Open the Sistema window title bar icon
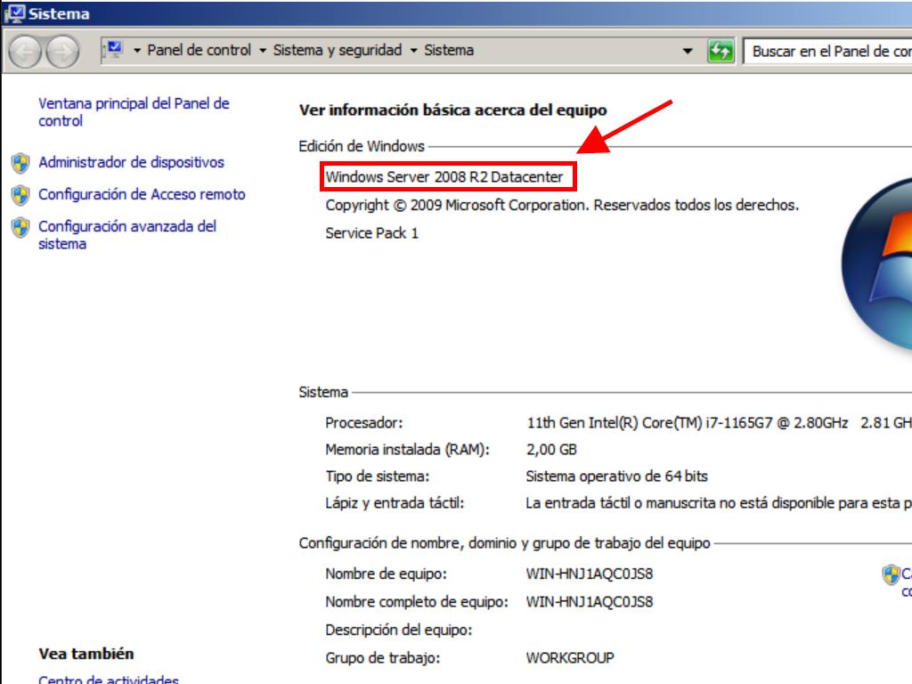912x684 pixels. (x=15, y=13)
